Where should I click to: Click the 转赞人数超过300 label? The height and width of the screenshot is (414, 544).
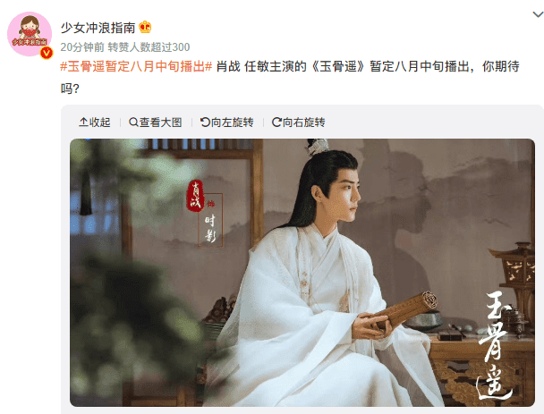(x=149, y=46)
